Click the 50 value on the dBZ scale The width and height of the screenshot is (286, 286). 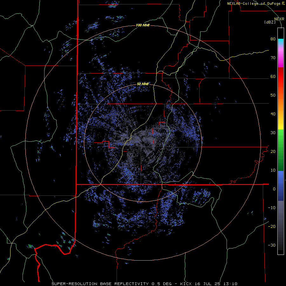pos(273,95)
